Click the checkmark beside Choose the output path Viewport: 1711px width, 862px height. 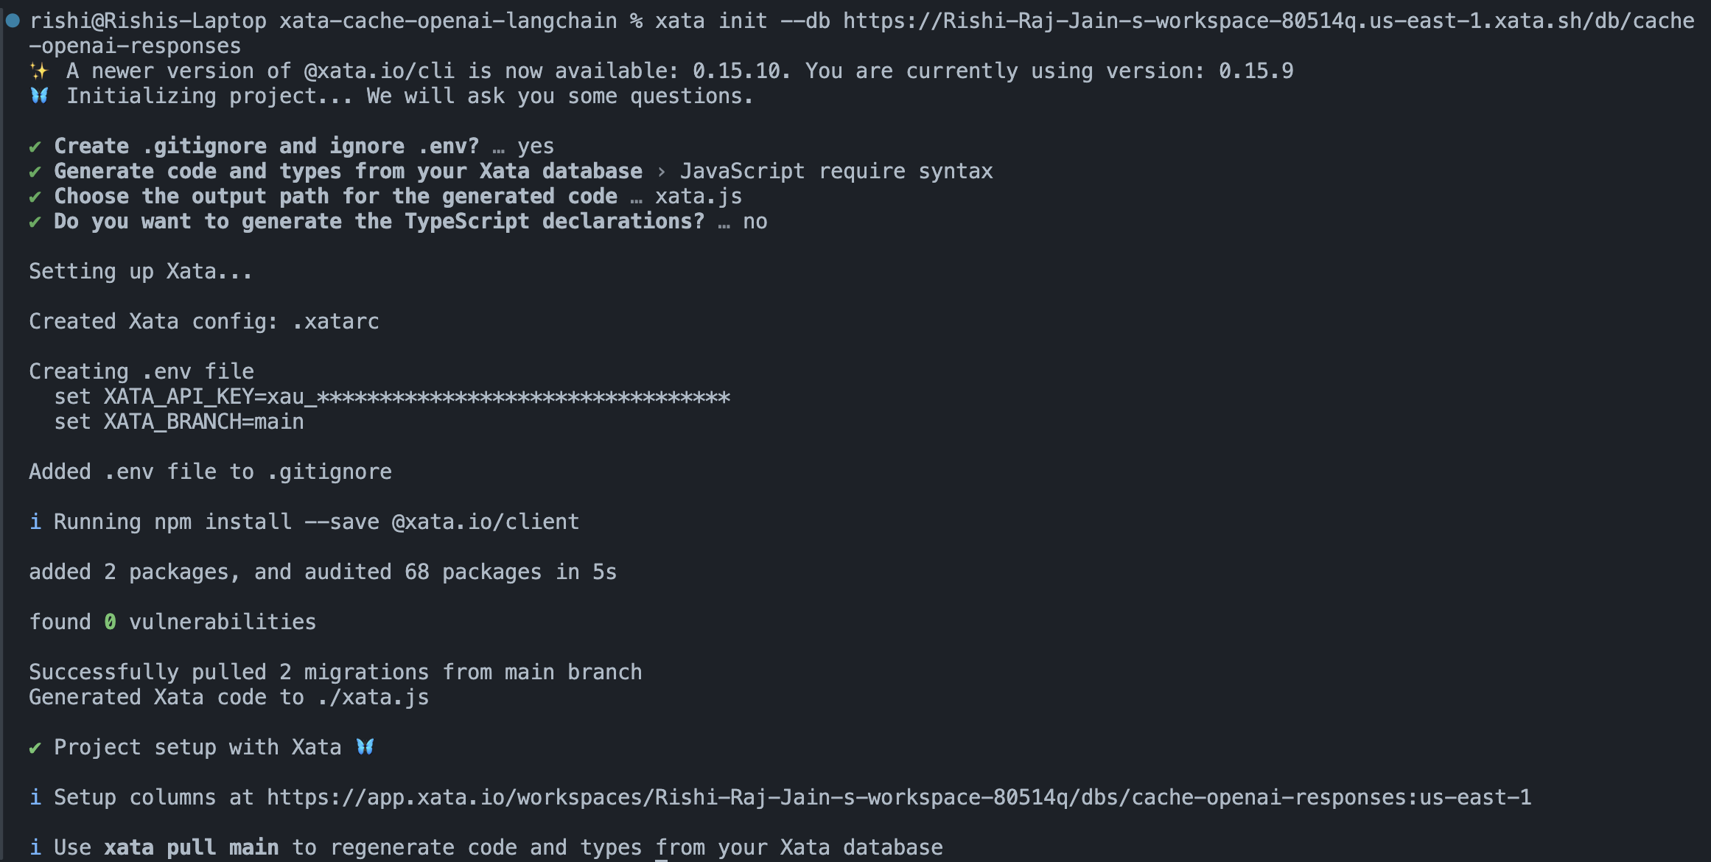coord(35,197)
